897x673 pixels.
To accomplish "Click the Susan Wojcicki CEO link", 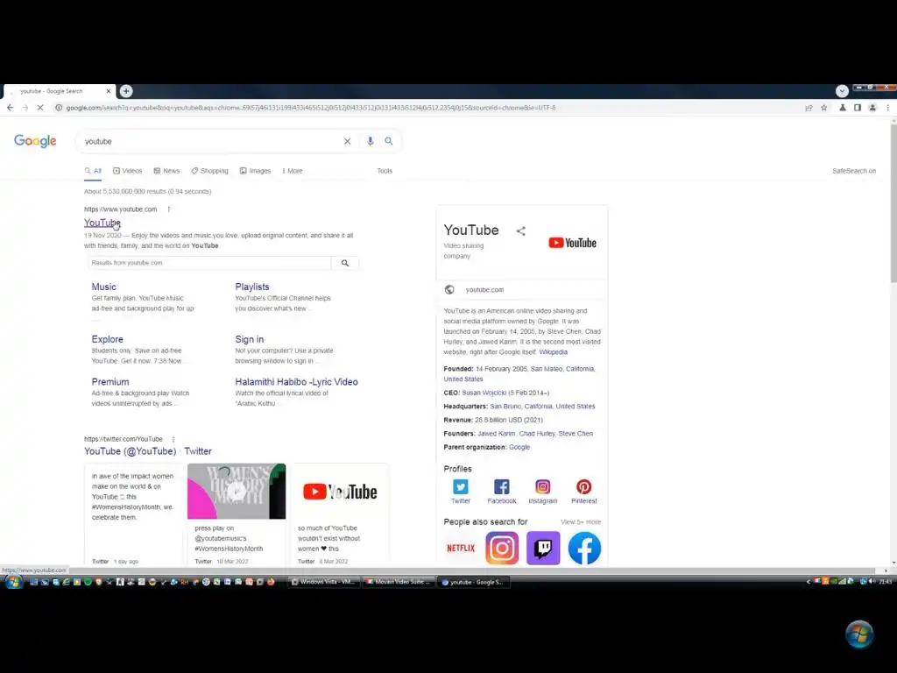I will tap(484, 393).
